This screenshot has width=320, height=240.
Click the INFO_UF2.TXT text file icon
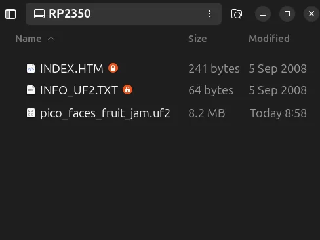point(31,90)
